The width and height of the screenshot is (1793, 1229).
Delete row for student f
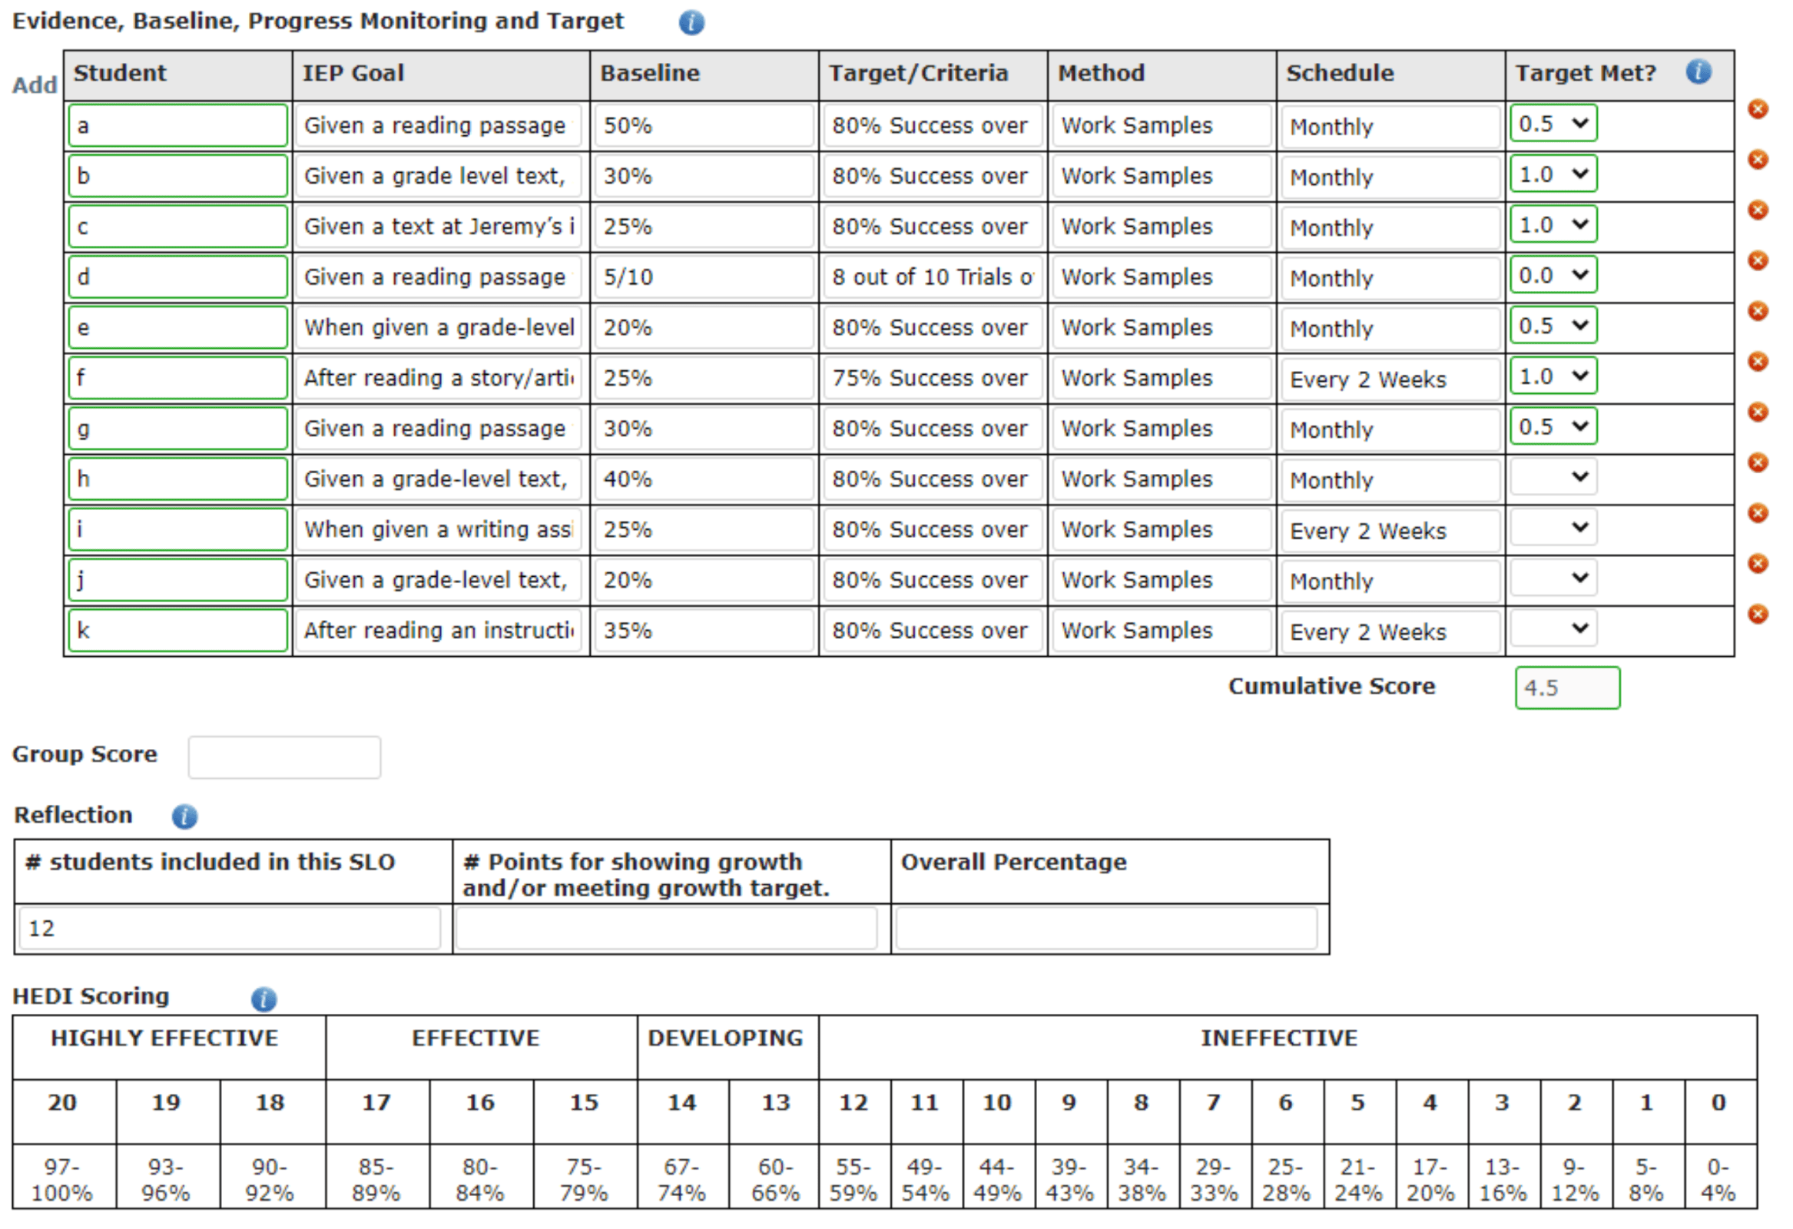click(1758, 361)
